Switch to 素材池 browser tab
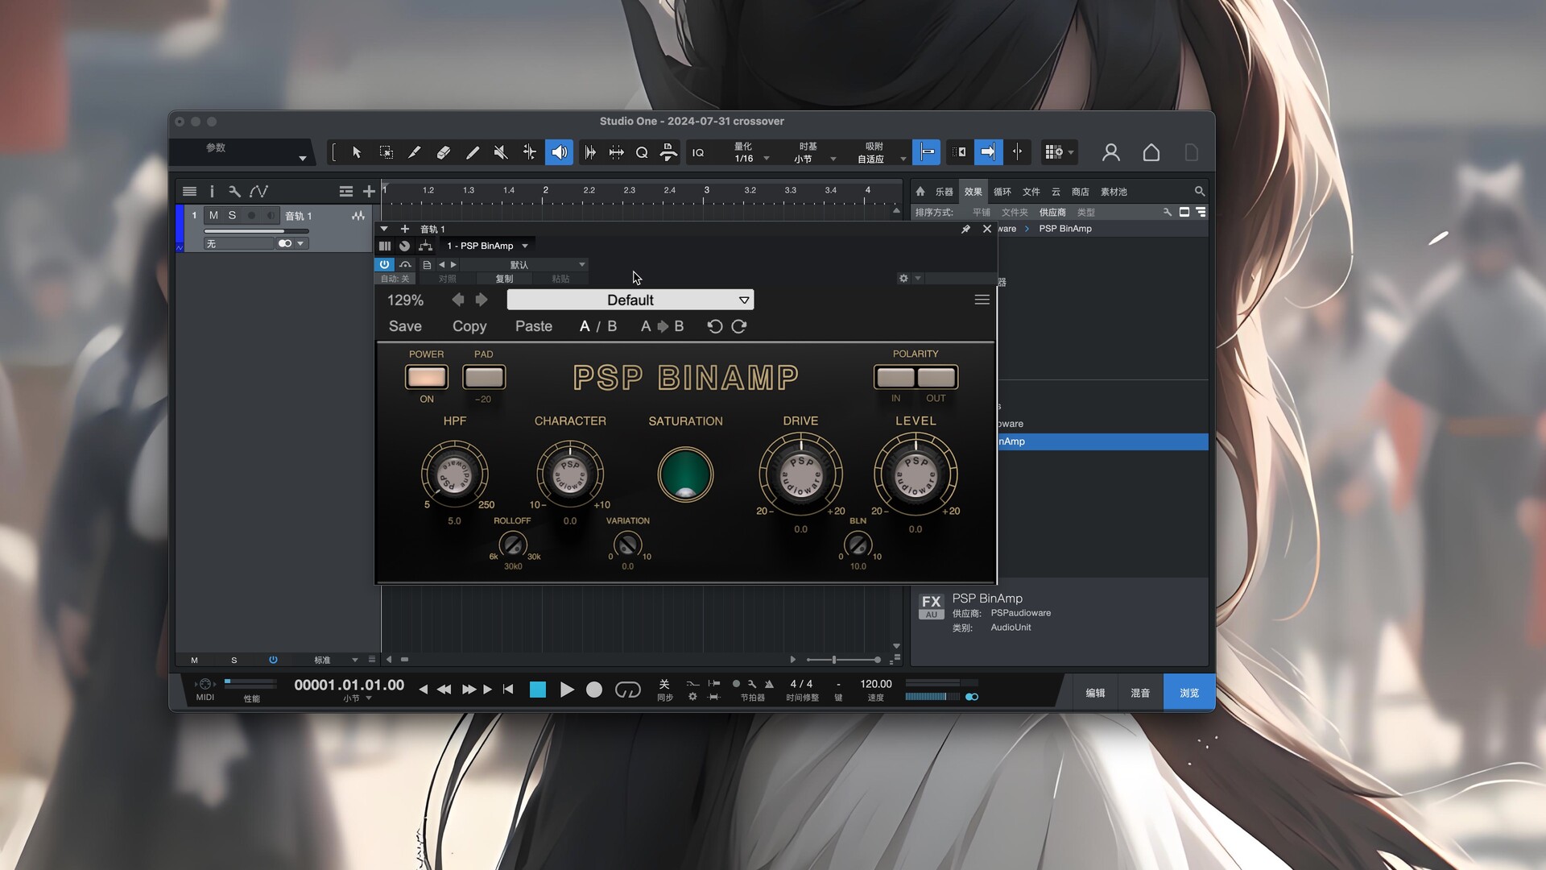Image resolution: width=1546 pixels, height=870 pixels. point(1114,192)
